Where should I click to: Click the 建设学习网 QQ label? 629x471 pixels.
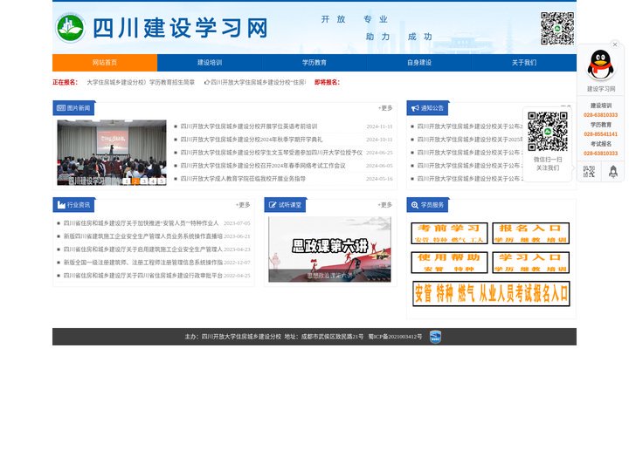coord(601,89)
